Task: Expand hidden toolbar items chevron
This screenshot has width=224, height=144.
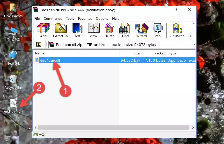Action: click(194, 23)
